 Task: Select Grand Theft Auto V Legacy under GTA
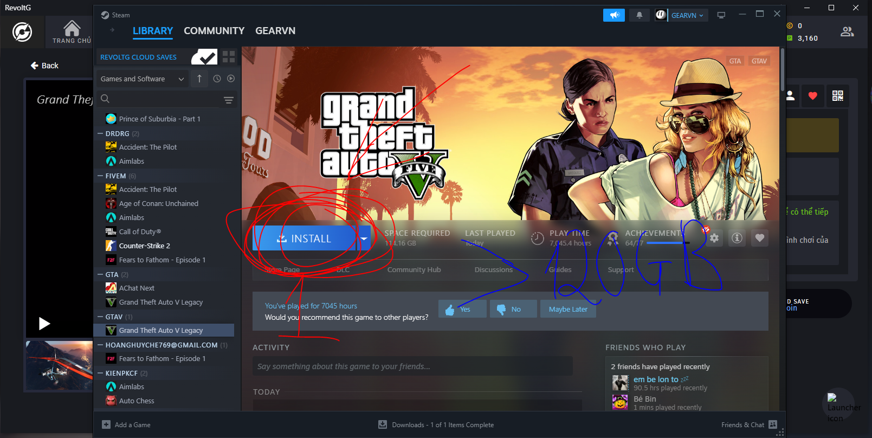pyautogui.click(x=160, y=302)
